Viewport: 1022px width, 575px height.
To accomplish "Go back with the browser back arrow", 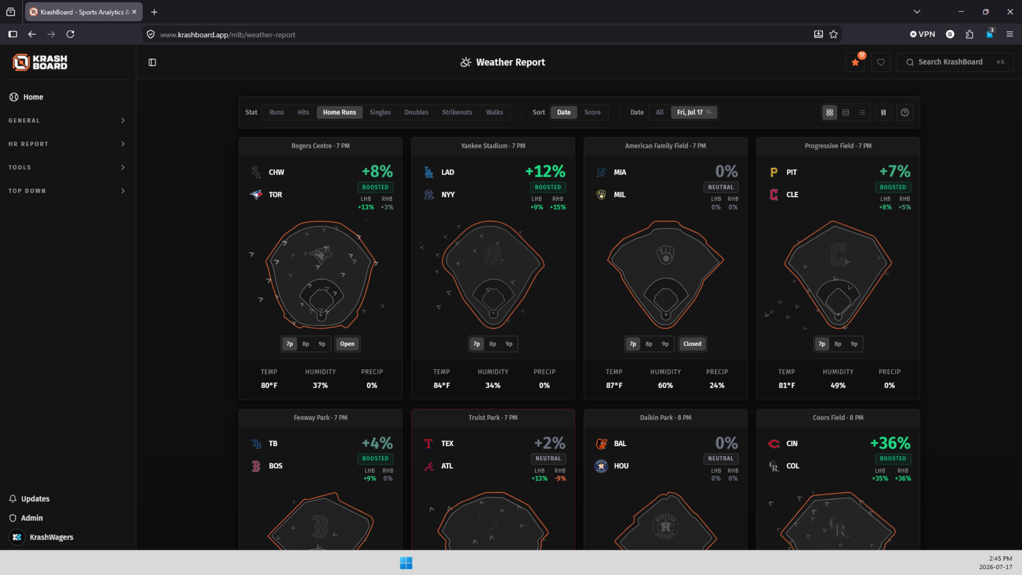I will pos(32,34).
